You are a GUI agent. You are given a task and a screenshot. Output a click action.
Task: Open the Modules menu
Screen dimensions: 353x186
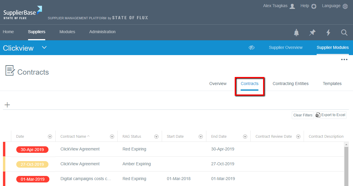point(67,32)
